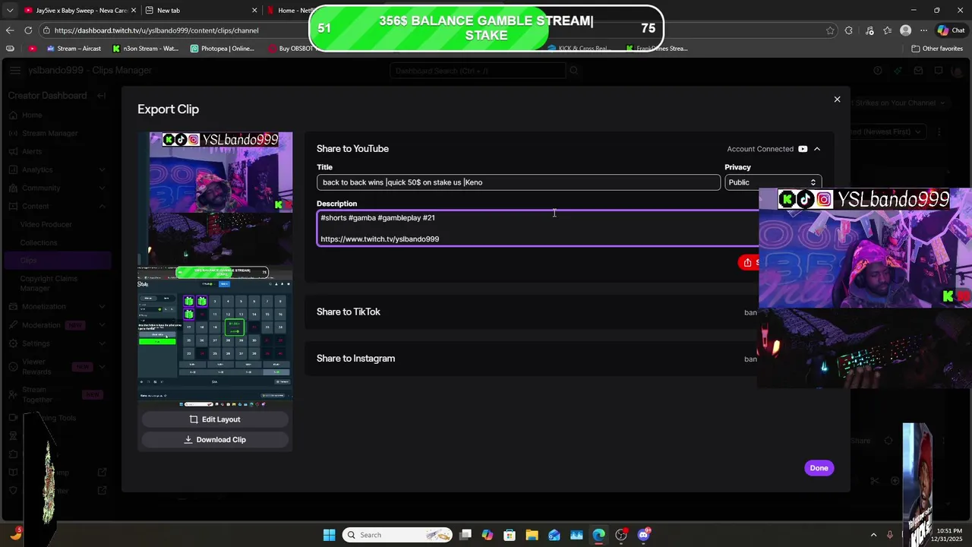This screenshot has width=972, height=547.
Task: Open the Stream – Aircast bookmark
Action: [74, 49]
